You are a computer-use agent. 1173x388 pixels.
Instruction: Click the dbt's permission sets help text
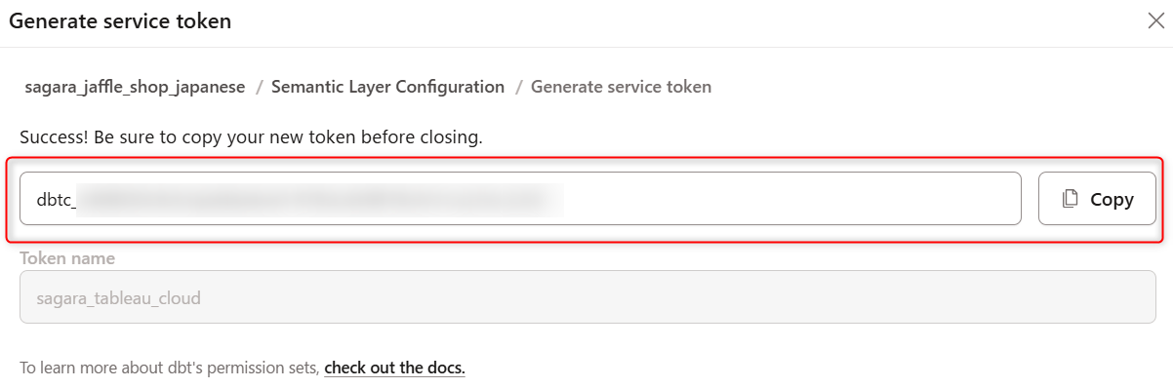(x=170, y=369)
